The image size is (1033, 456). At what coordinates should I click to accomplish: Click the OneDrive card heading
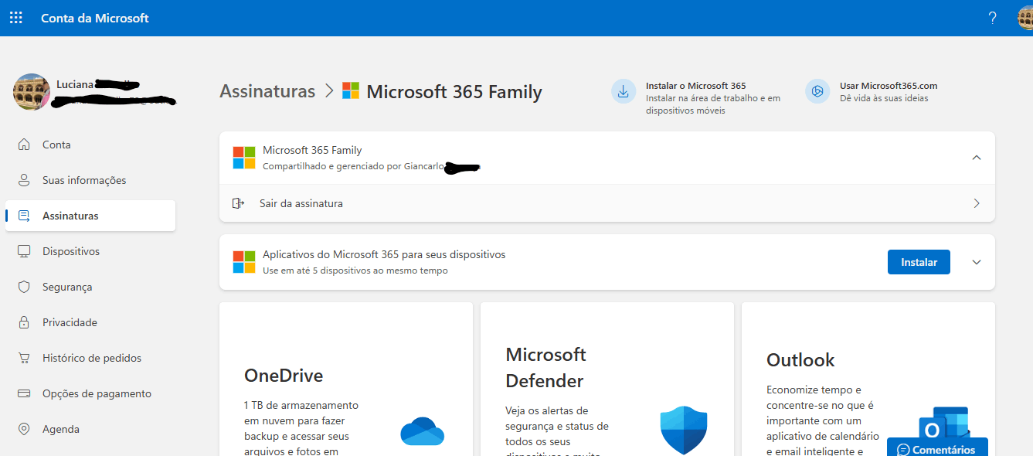(284, 376)
